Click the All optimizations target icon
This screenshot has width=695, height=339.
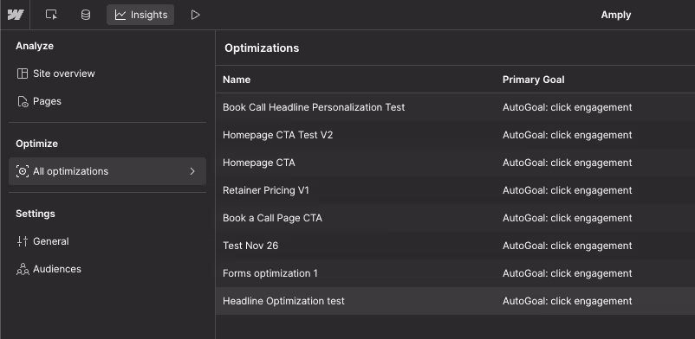[x=23, y=171]
